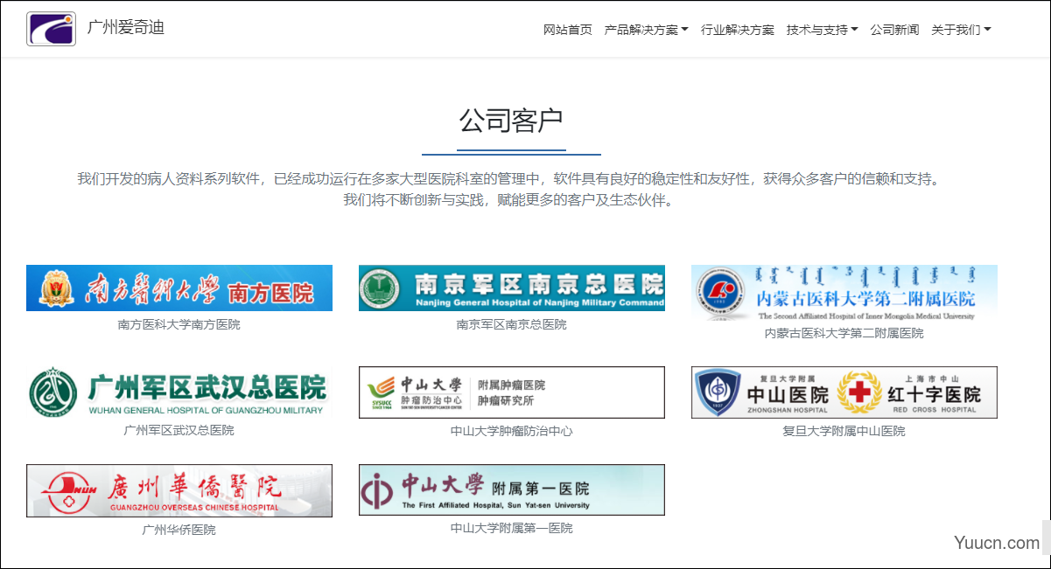The image size is (1051, 569).
Task: Select the caption 南京军区南京总医院
Action: (x=512, y=324)
